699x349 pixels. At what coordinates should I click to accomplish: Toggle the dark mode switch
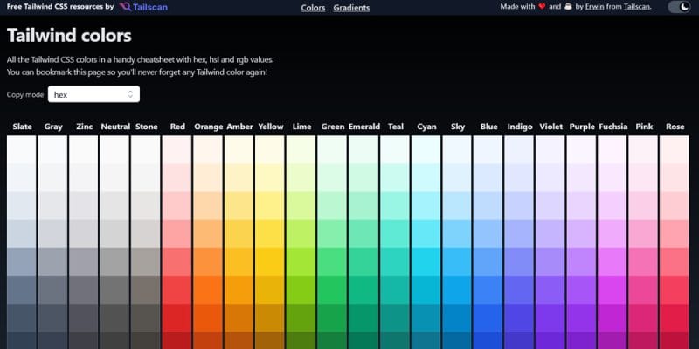click(678, 7)
